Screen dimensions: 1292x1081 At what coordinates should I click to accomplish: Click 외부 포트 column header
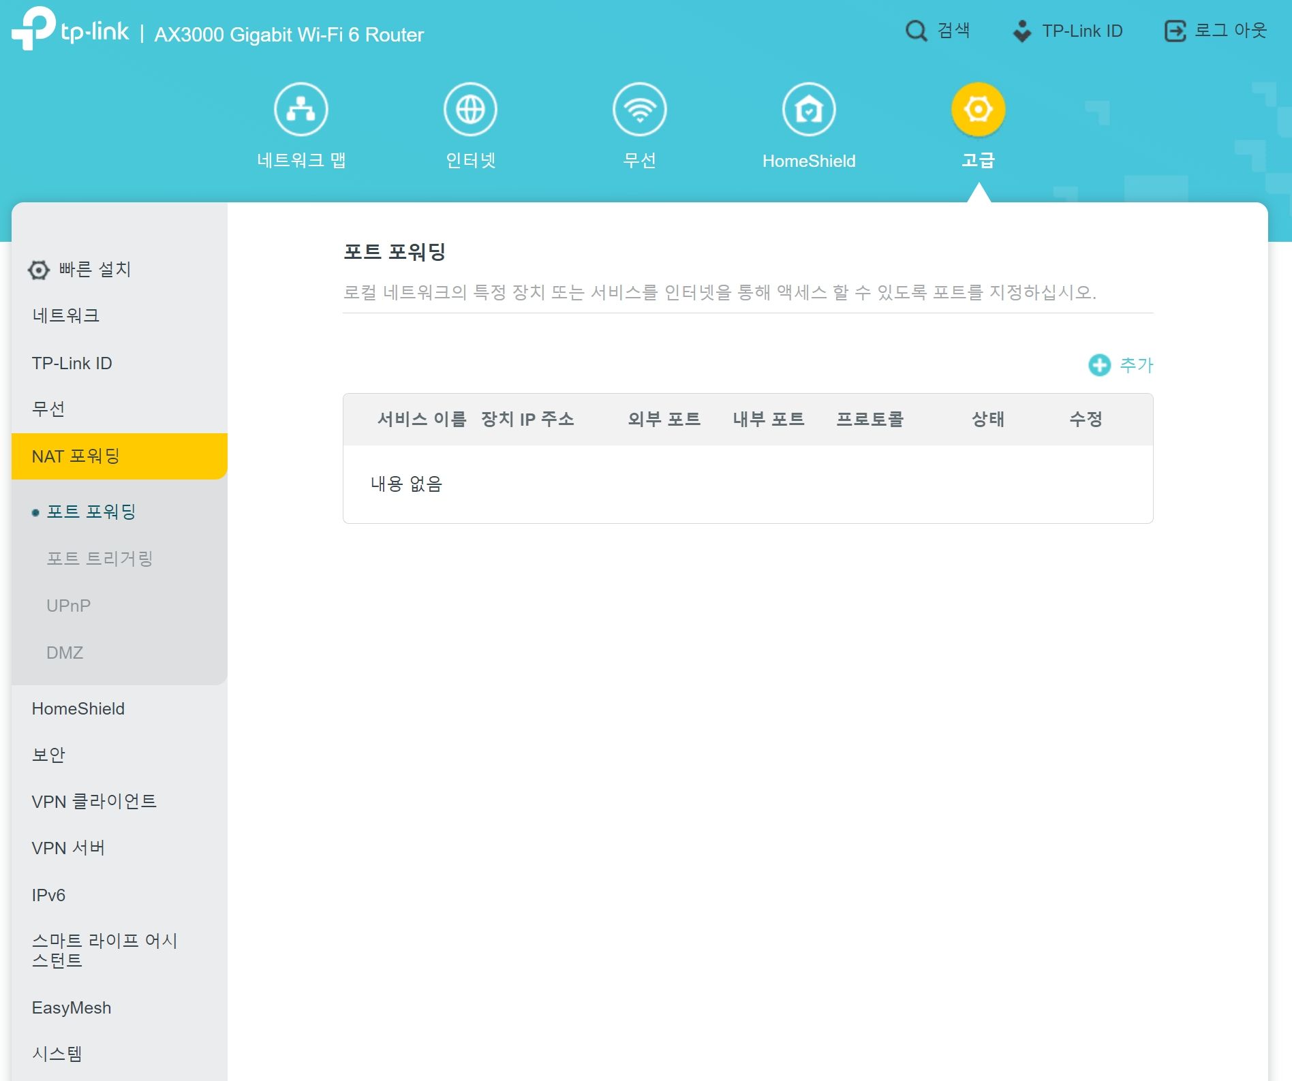pyautogui.click(x=664, y=419)
